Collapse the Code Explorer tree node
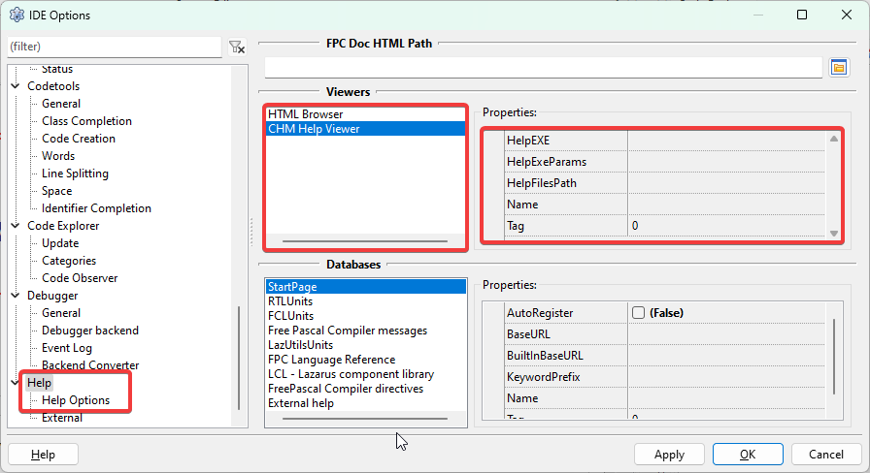 point(16,226)
